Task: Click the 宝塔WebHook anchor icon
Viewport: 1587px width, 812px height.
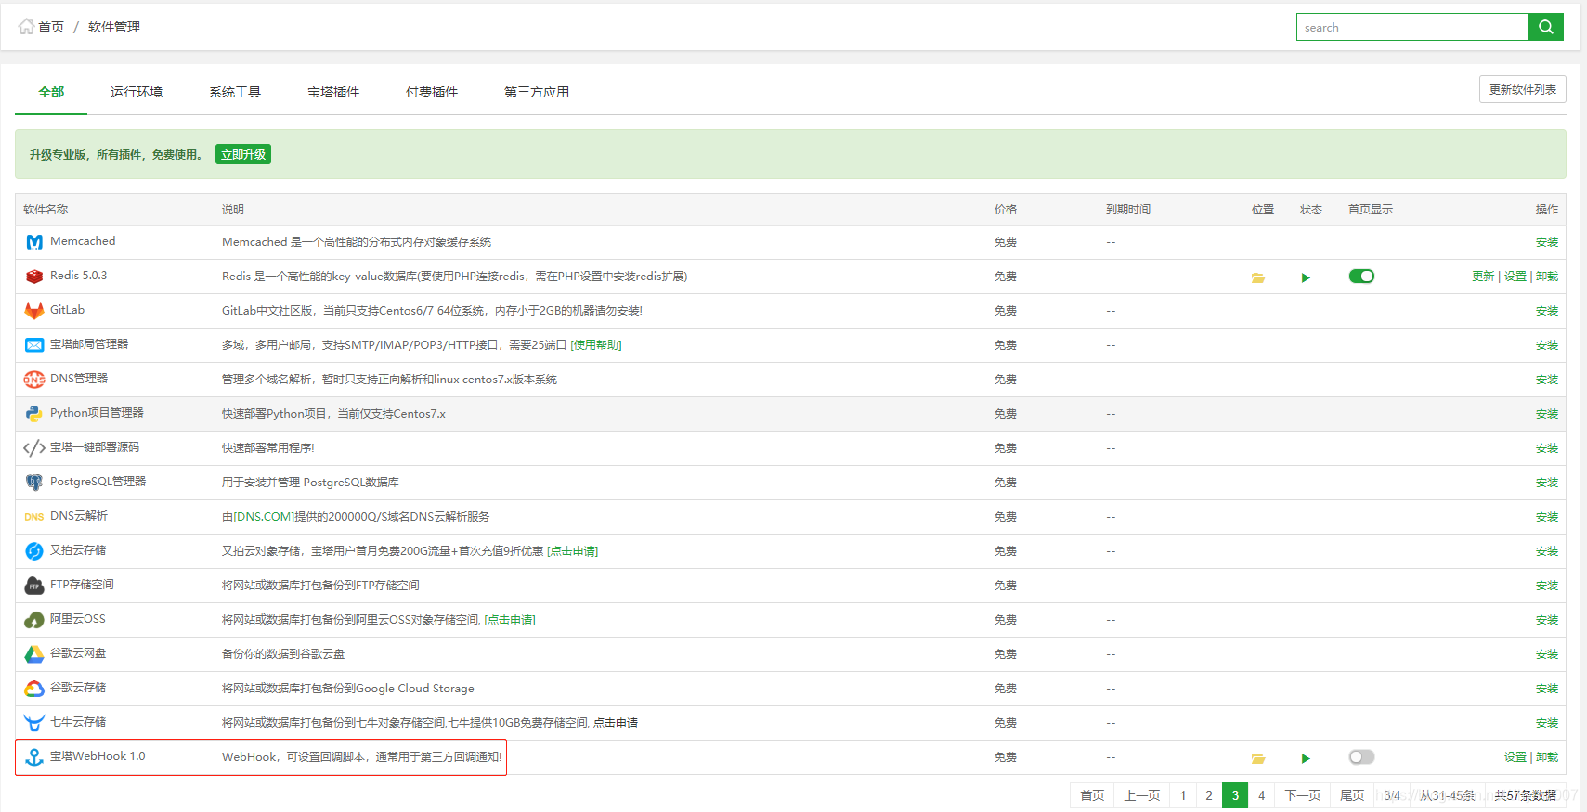Action: [34, 757]
